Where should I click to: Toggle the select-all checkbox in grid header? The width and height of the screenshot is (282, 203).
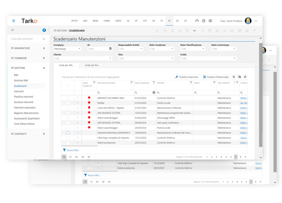click(x=67, y=85)
